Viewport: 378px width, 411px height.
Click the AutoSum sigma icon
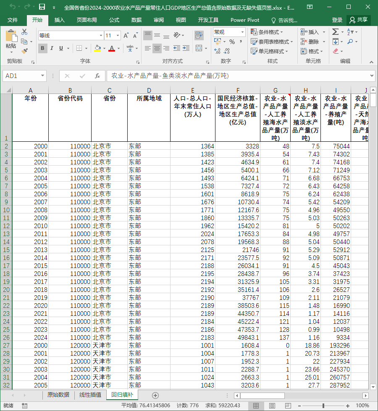point(335,32)
